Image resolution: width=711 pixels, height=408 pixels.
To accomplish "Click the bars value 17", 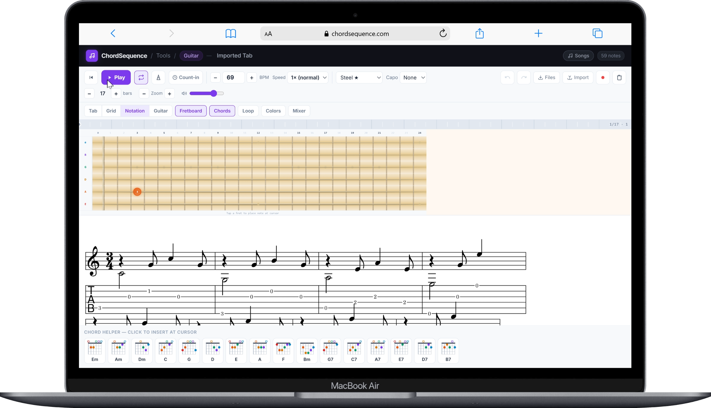I will pos(103,94).
